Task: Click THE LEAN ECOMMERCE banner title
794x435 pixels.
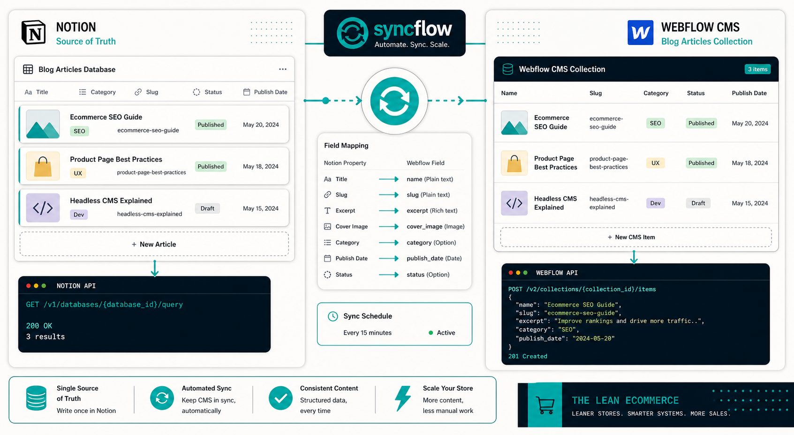Action: tap(625, 400)
